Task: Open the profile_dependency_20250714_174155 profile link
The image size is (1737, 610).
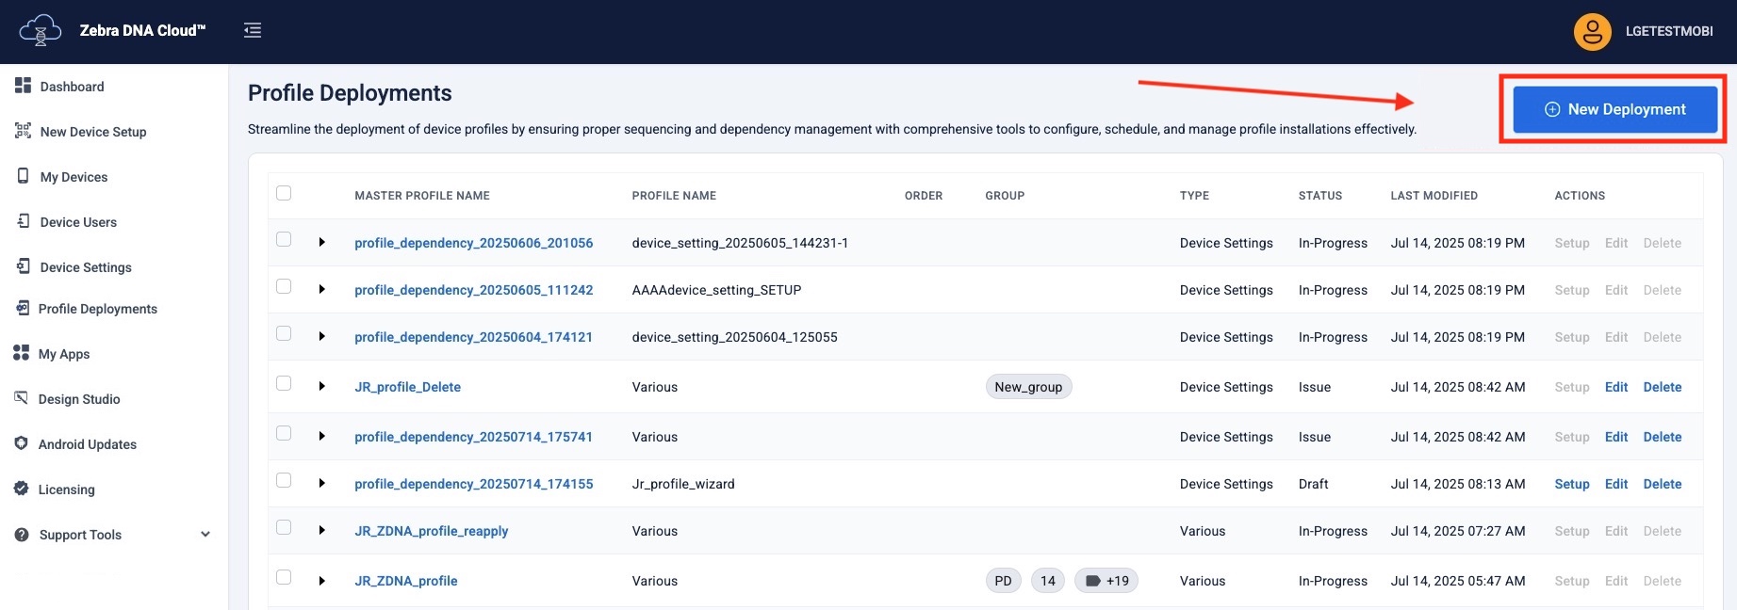Action: (x=473, y=484)
